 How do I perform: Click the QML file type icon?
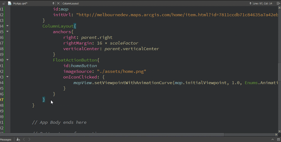coord(9,3)
